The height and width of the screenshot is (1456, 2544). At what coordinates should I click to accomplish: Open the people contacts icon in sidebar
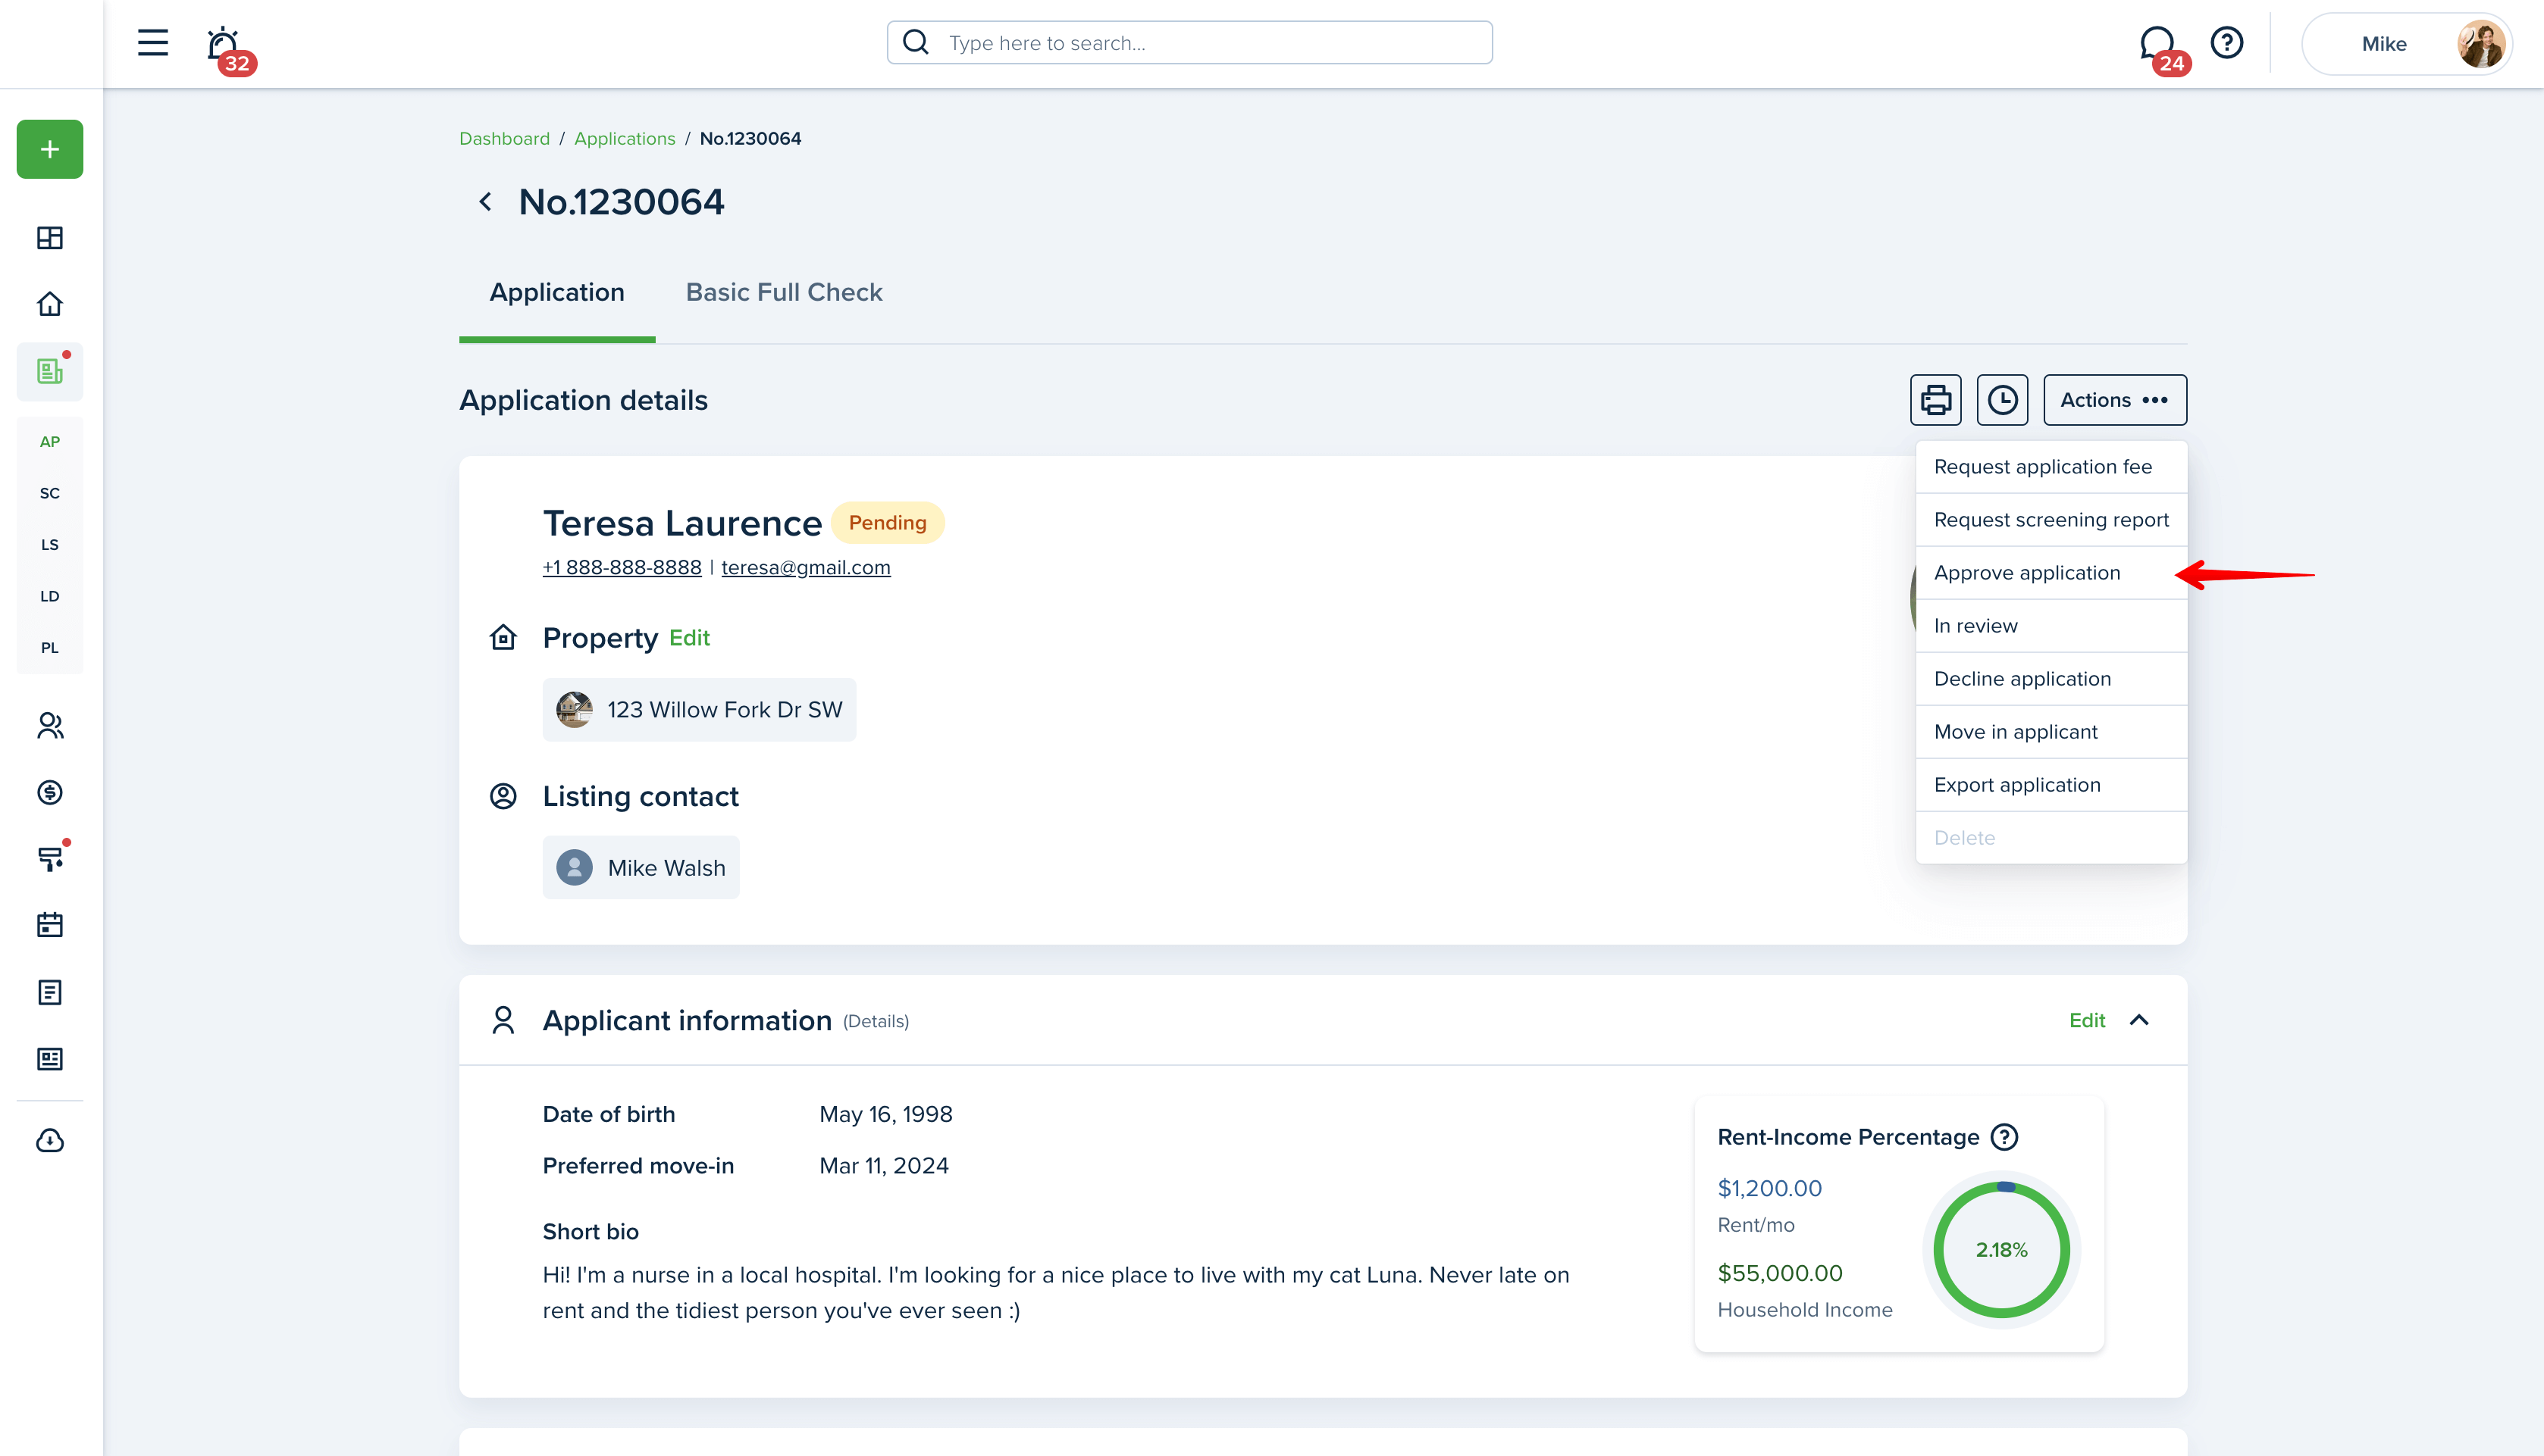point(50,725)
